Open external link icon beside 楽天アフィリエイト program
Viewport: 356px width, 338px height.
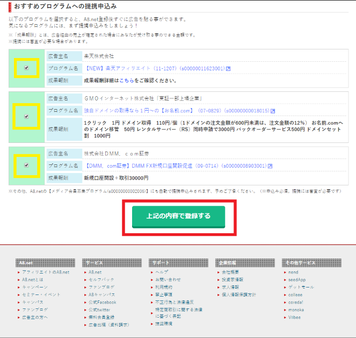[228, 69]
